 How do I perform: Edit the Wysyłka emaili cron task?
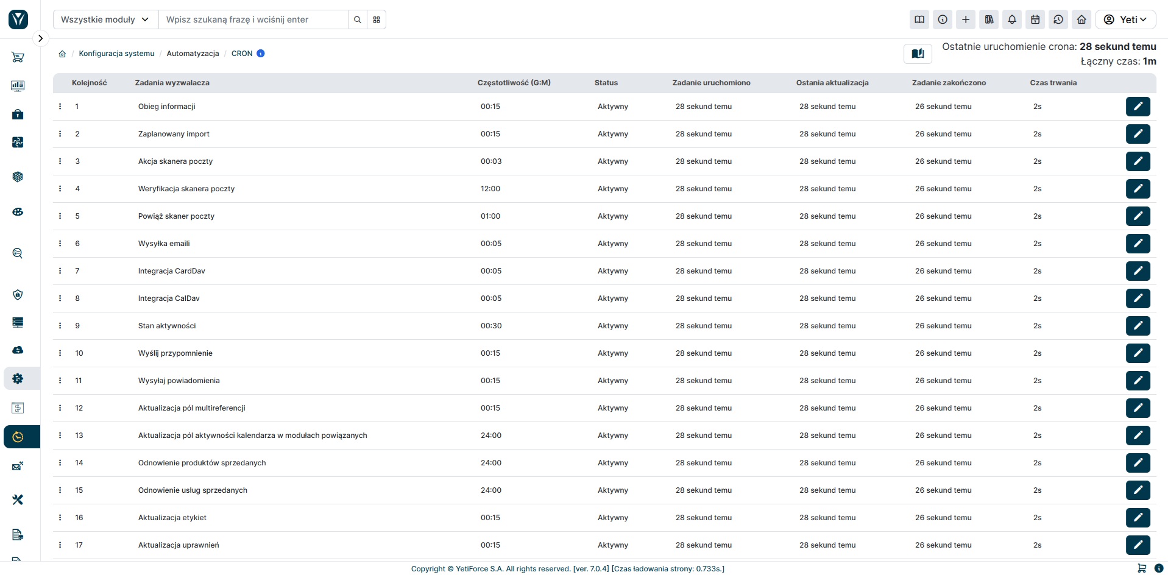1138,244
